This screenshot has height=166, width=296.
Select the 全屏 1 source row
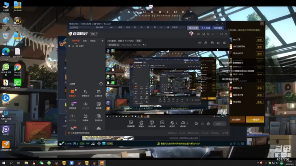pos(86,46)
